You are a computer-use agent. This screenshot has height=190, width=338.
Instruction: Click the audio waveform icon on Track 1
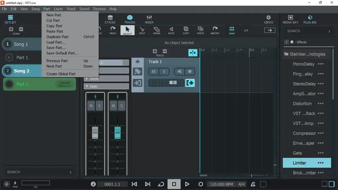tap(138, 62)
